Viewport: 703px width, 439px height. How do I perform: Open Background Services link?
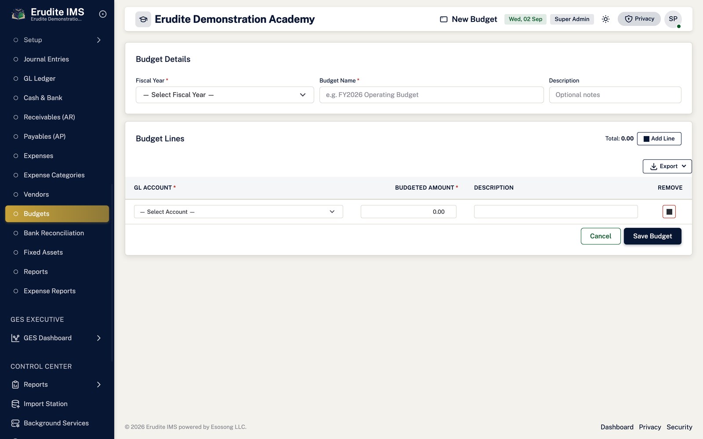[56, 423]
